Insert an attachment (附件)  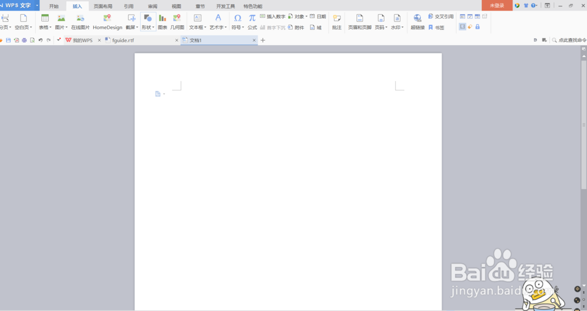[296, 28]
